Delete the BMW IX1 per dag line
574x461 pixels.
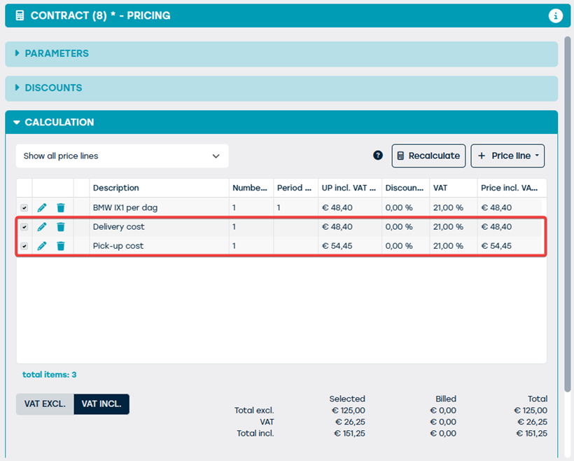coord(61,208)
